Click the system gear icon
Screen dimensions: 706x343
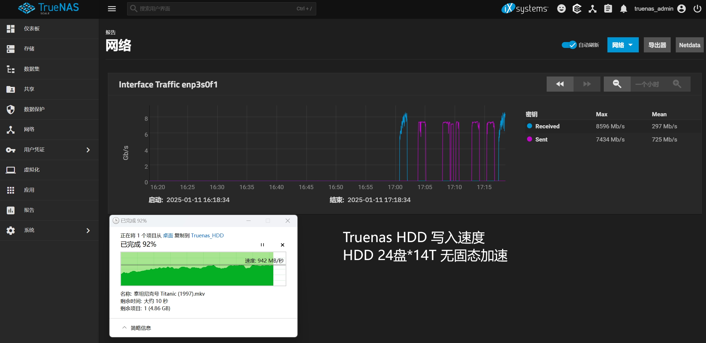pos(11,230)
